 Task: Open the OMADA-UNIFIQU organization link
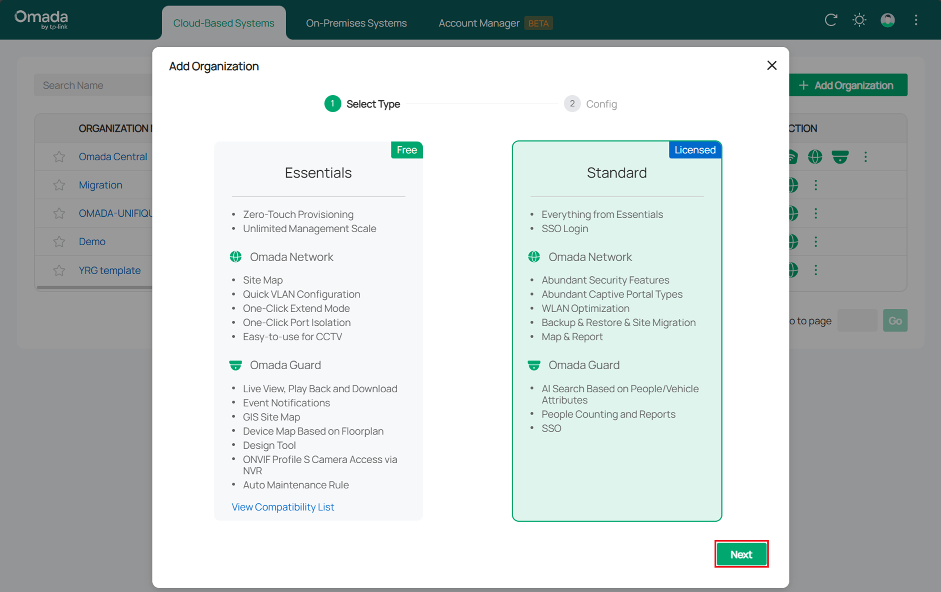[x=115, y=213]
